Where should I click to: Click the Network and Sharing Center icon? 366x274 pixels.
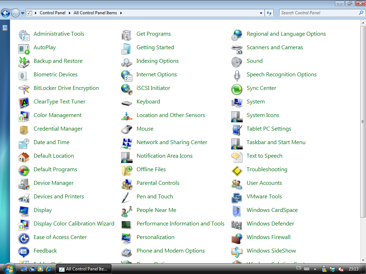tap(127, 143)
